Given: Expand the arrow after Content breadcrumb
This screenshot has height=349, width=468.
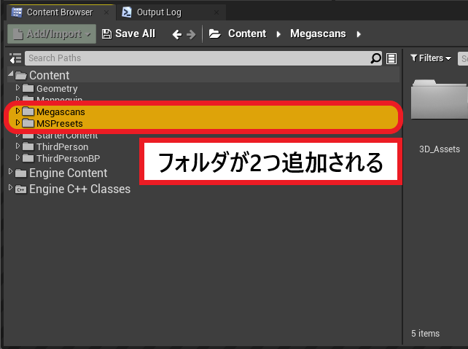Looking at the screenshot, I should pyautogui.click(x=278, y=34).
